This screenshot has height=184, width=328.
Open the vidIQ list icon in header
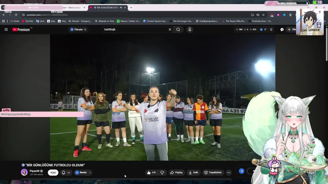point(265,29)
